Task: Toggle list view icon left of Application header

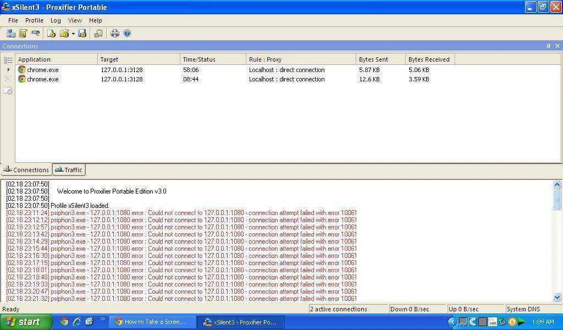Action: pyautogui.click(x=8, y=60)
